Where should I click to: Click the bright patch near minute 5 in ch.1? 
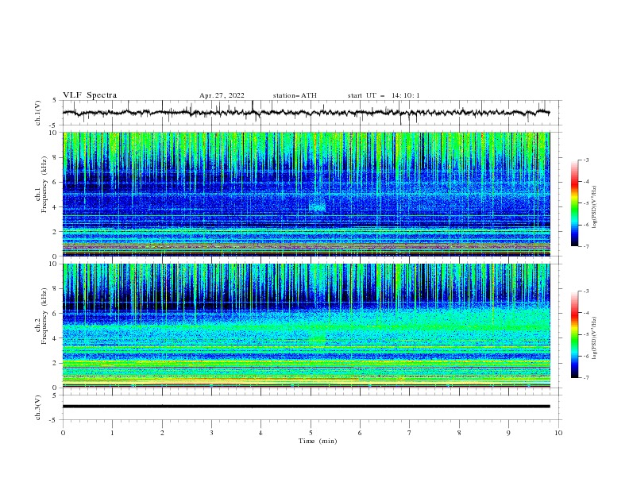318,204
